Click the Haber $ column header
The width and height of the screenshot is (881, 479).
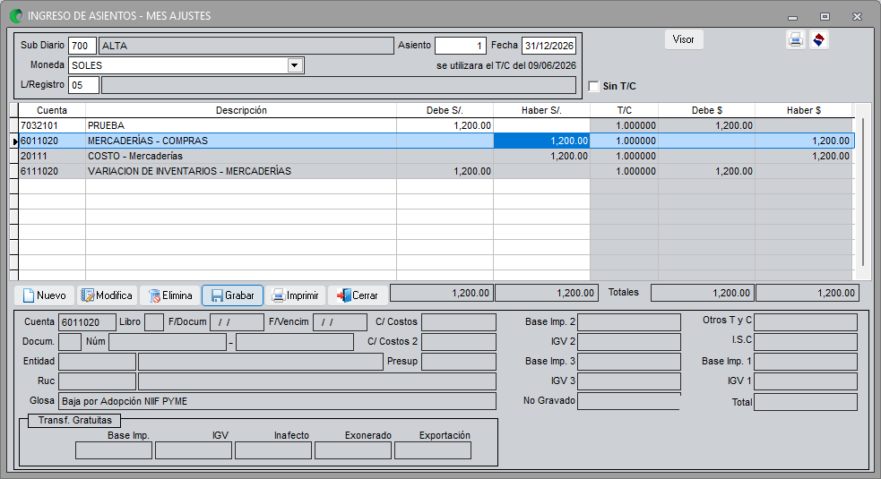pos(804,110)
